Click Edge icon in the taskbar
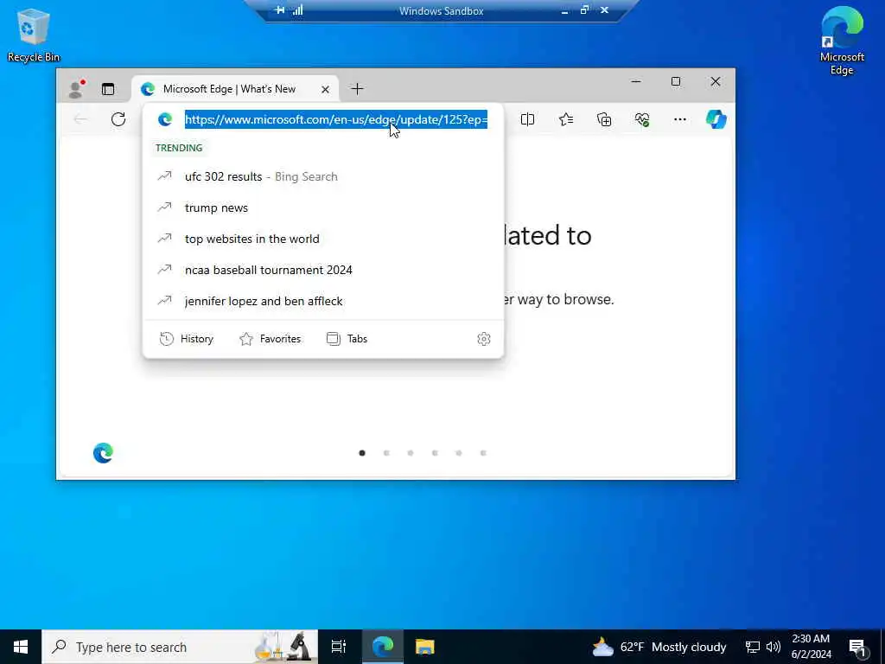Image resolution: width=885 pixels, height=664 pixels. pyautogui.click(x=383, y=647)
